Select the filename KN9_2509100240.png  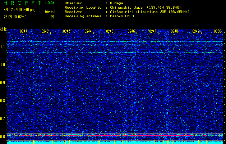(x=20, y=10)
